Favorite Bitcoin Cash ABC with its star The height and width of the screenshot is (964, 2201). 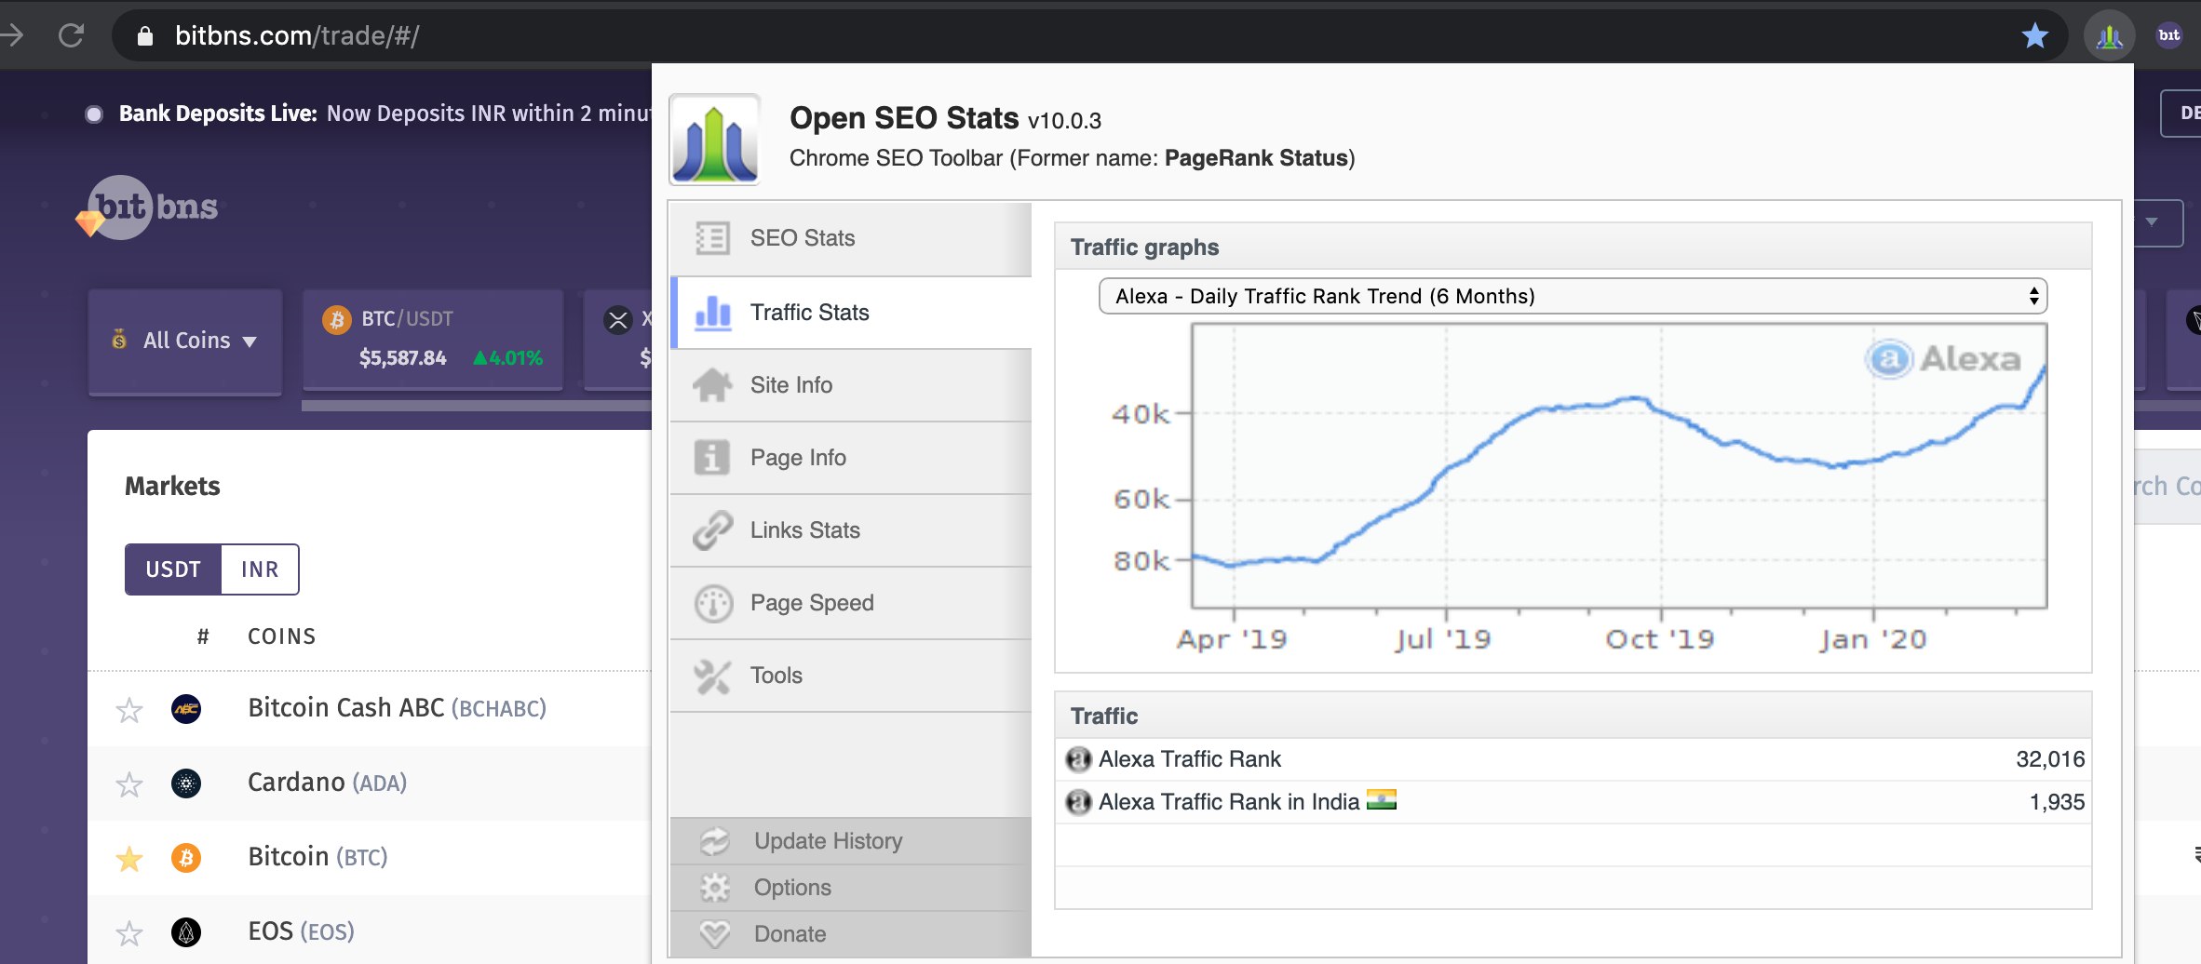[x=129, y=710]
